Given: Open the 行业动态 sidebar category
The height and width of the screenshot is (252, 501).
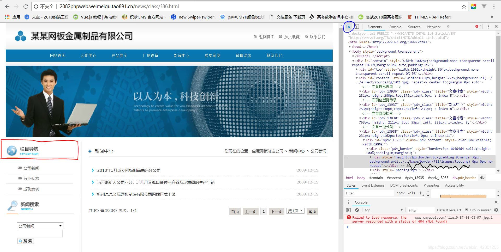Looking at the screenshot, I should pyautogui.click(x=31, y=179).
